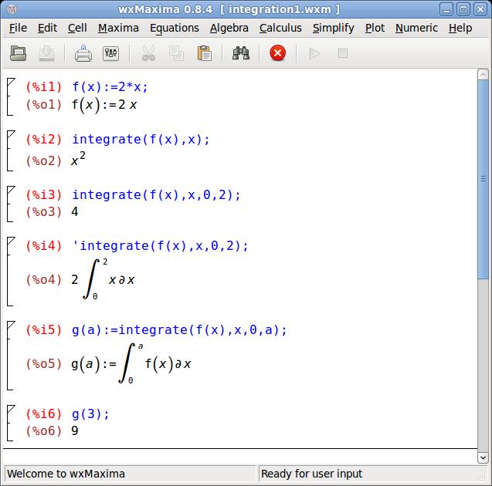Close the wxMaxima window

pos(480,9)
